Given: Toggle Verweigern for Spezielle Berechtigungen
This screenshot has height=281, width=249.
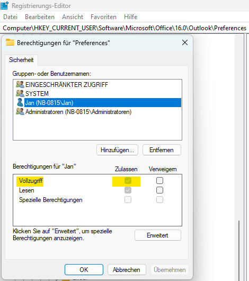Looking at the screenshot, I should click(x=159, y=200).
